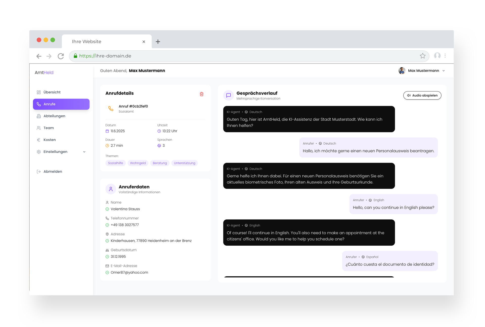Image resolution: width=485 pixels, height=327 pixels.
Task: Click the Gesprächsverlauf chat bubble icon
Action: pos(228,95)
